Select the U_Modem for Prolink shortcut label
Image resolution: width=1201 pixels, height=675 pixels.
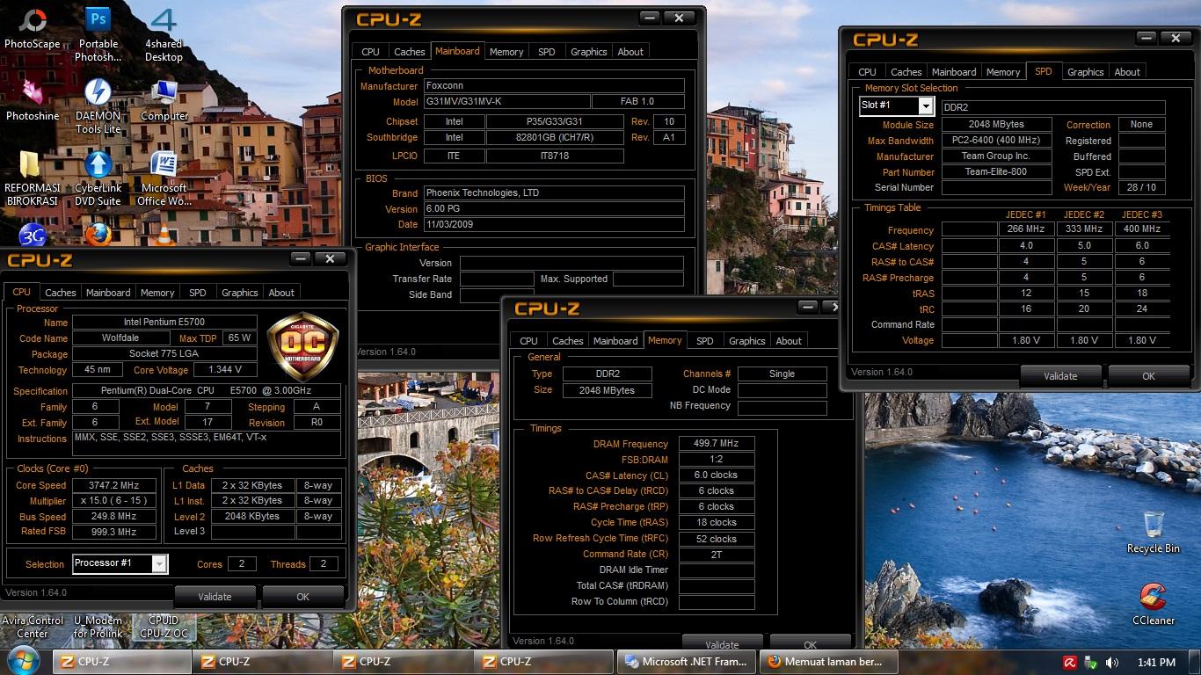98,627
